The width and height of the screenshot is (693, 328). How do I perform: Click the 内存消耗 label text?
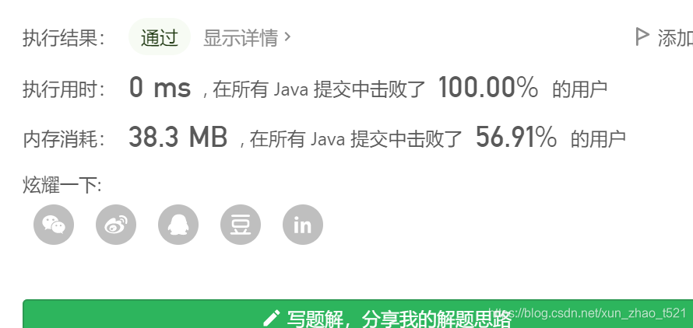pos(65,138)
